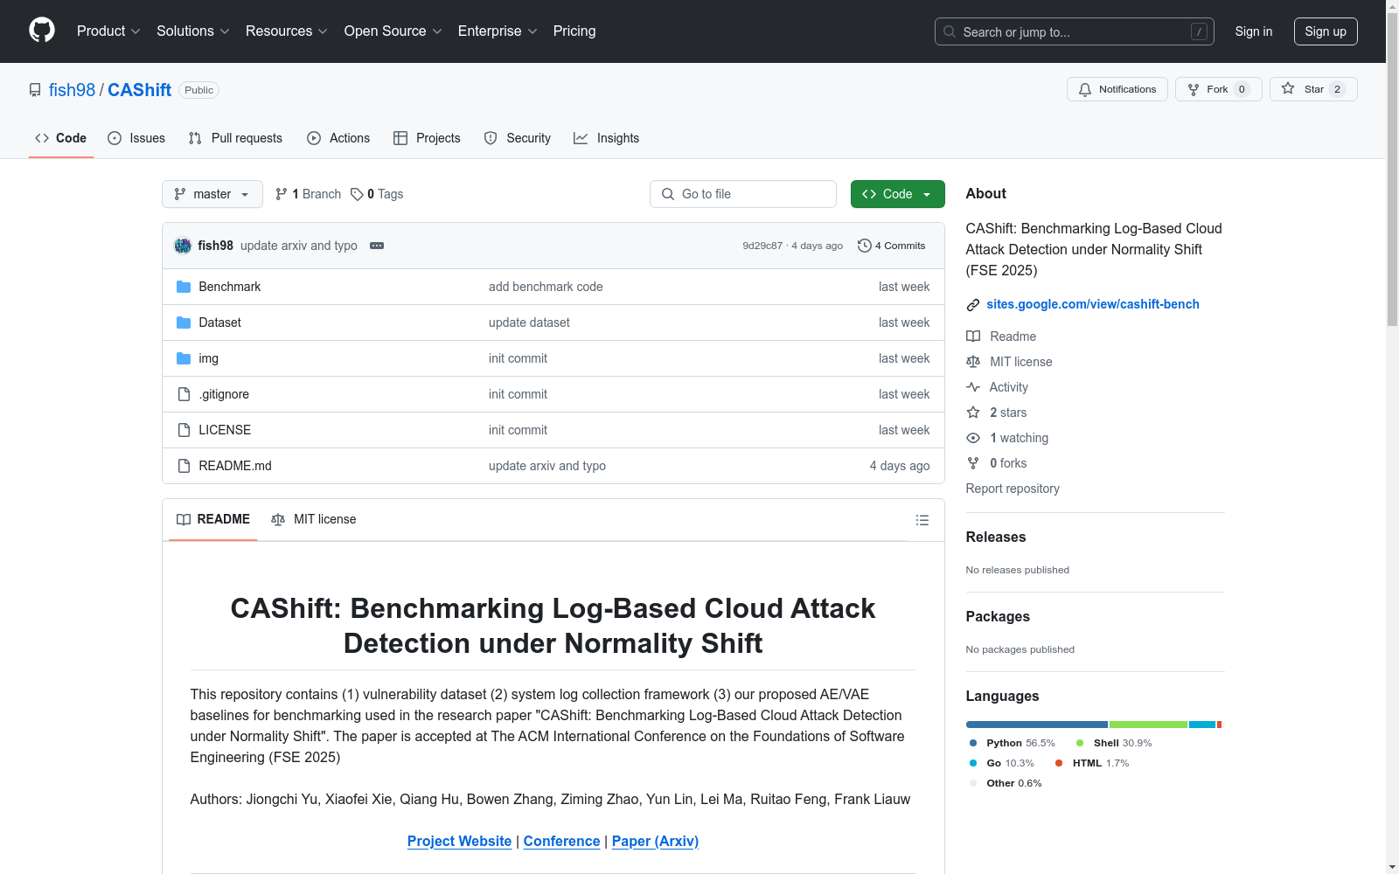Click the watching eye icon

[x=973, y=438]
